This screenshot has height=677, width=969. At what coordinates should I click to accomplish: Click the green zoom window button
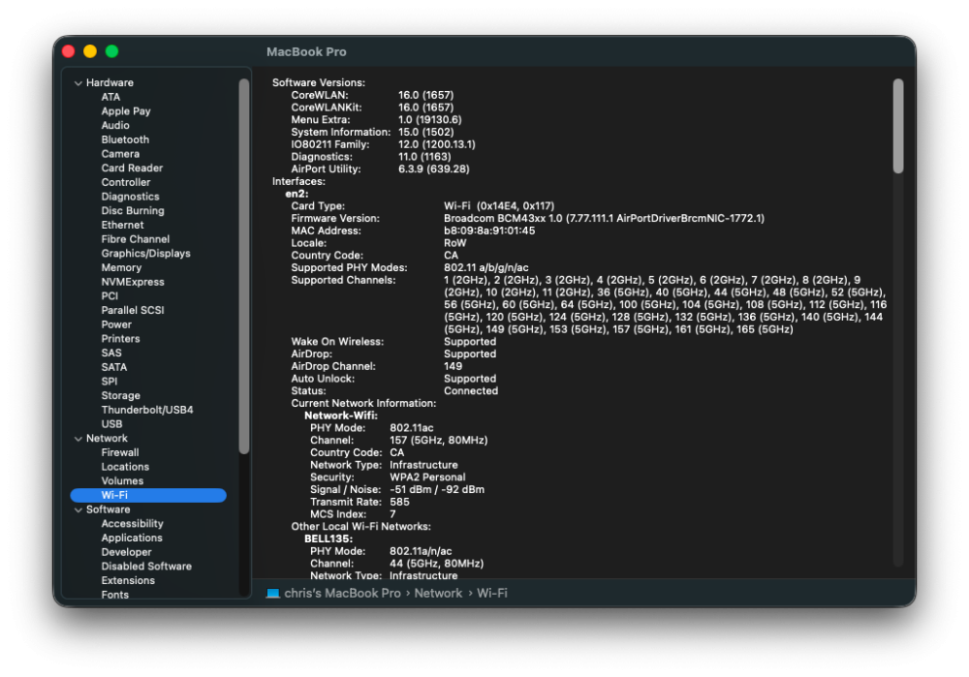point(111,51)
